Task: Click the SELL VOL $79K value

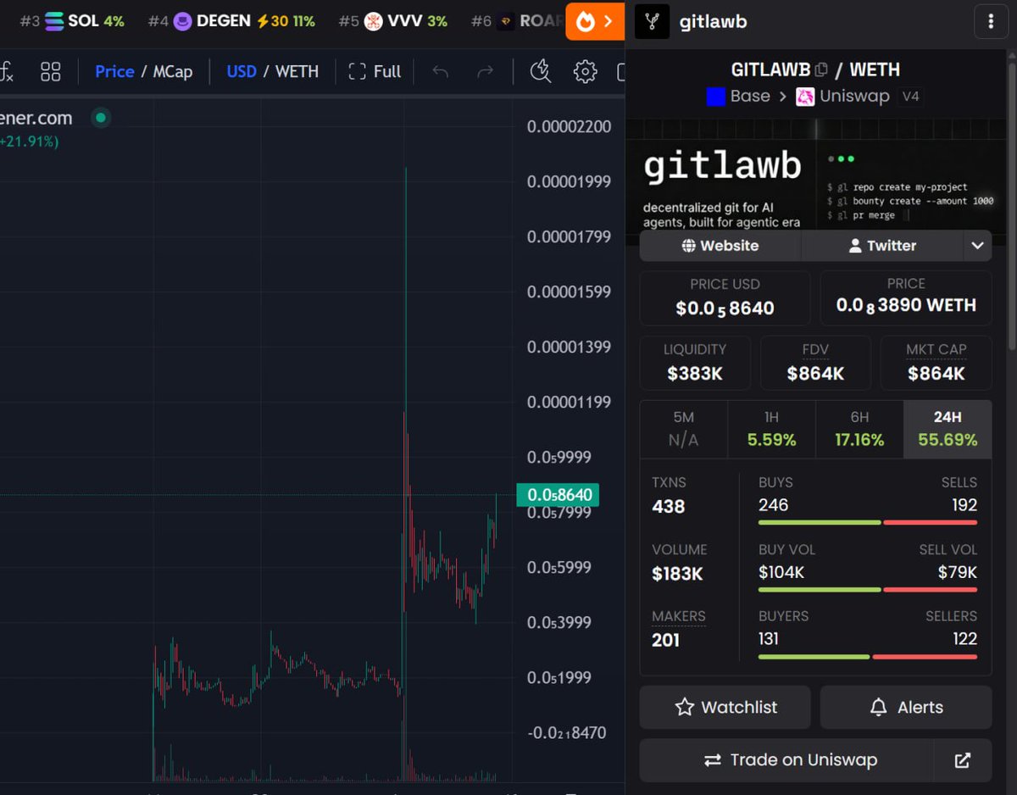Action: point(958,572)
